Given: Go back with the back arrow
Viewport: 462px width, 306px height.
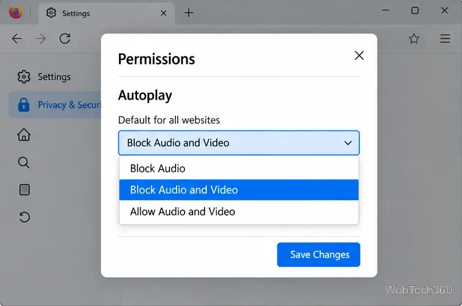Looking at the screenshot, I should click(x=17, y=39).
